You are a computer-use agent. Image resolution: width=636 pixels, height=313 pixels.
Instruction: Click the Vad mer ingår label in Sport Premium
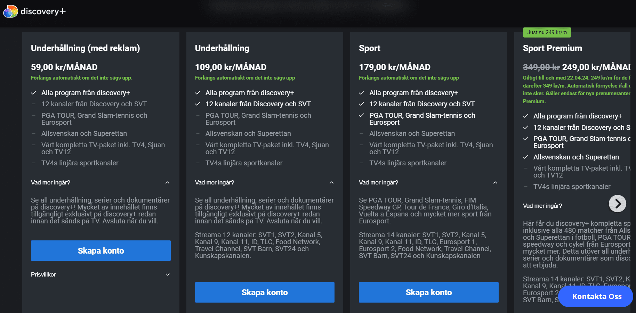[x=542, y=206]
